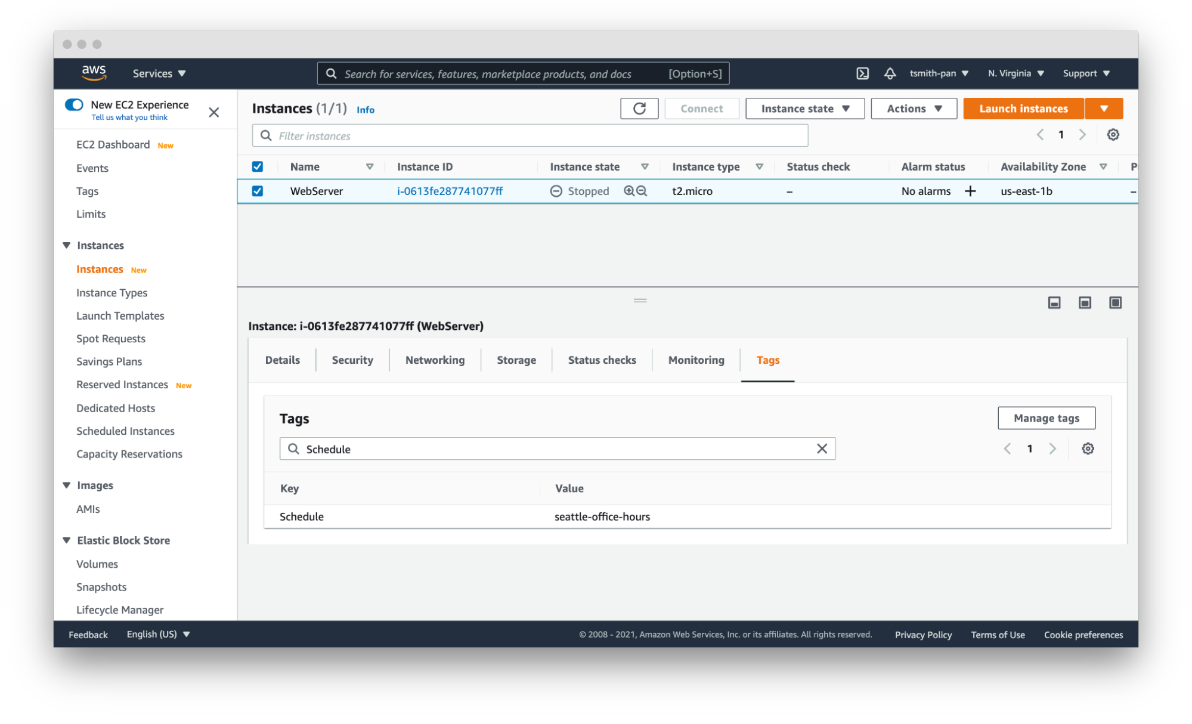The height and width of the screenshot is (724, 1192).
Task: Uncheck the WebServer row checkbox
Action: 258,191
